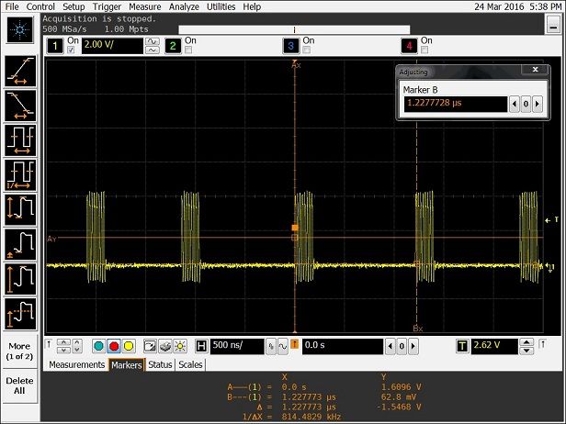The width and height of the screenshot is (566, 424).
Task: Uncheck the channel 1 On checkbox
Action: click(71, 50)
